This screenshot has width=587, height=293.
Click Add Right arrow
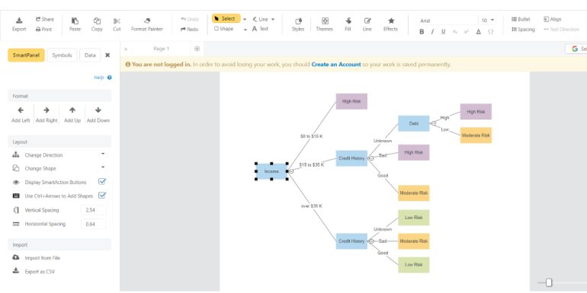click(x=47, y=114)
